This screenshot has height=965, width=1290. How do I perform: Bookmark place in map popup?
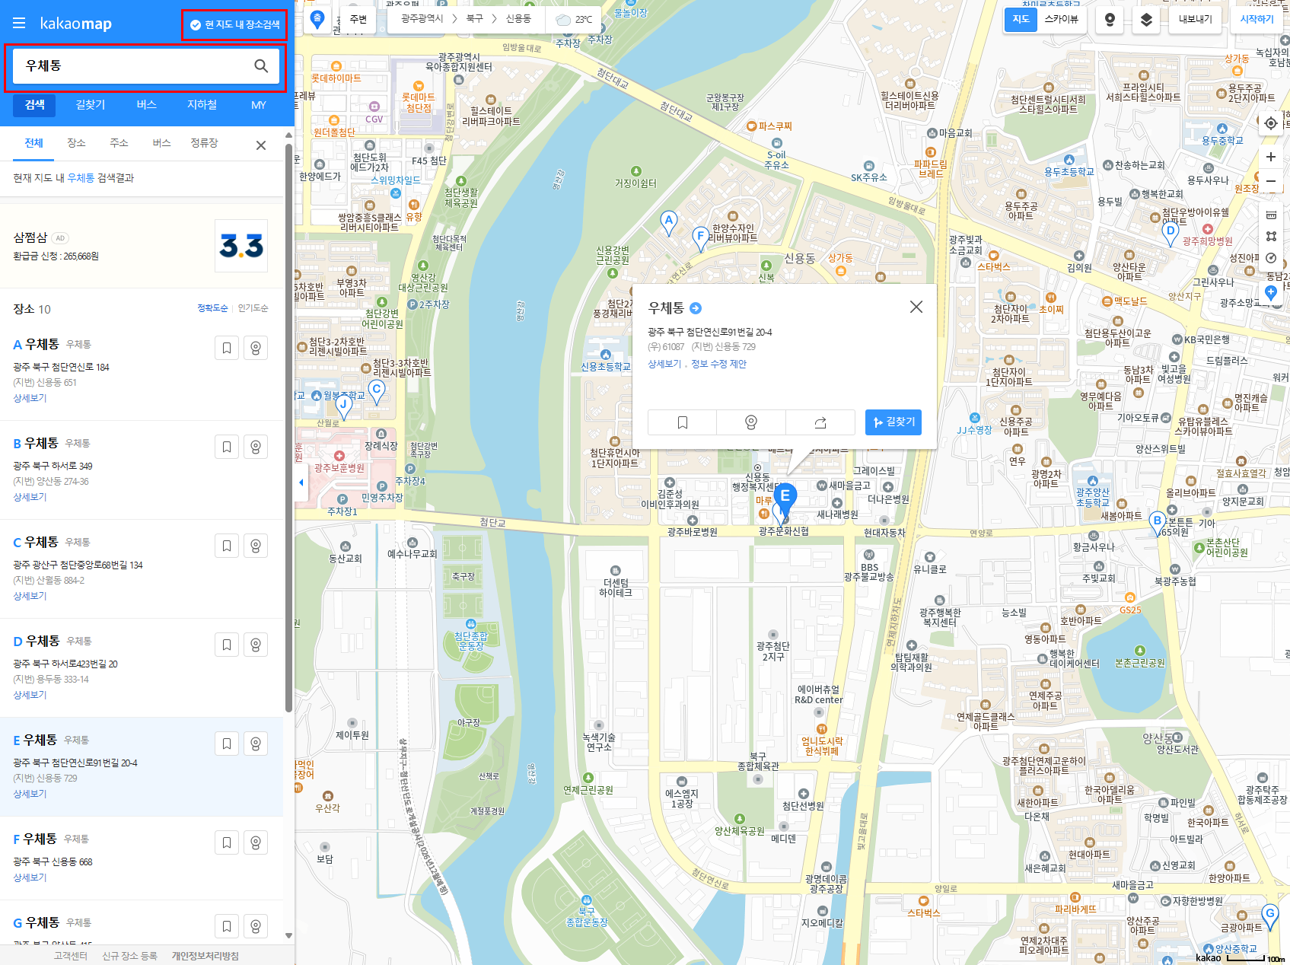pyautogui.click(x=683, y=422)
